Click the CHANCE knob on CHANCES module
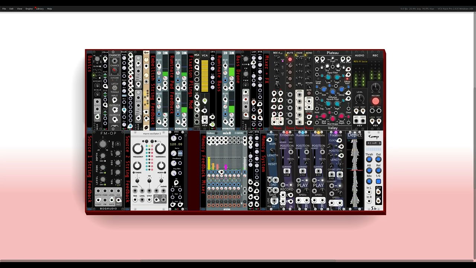The height and width of the screenshot is (268, 476). coord(114,71)
